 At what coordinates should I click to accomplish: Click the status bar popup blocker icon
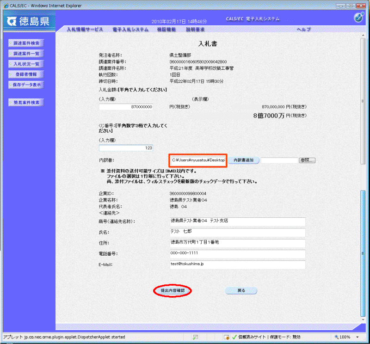[196, 337]
